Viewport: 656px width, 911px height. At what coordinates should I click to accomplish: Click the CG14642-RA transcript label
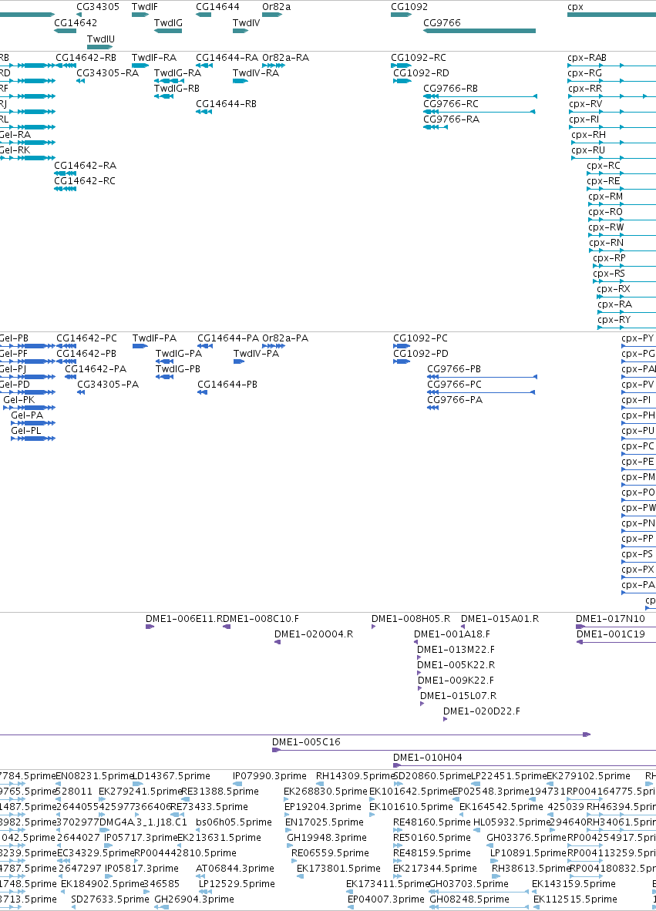[x=85, y=166]
